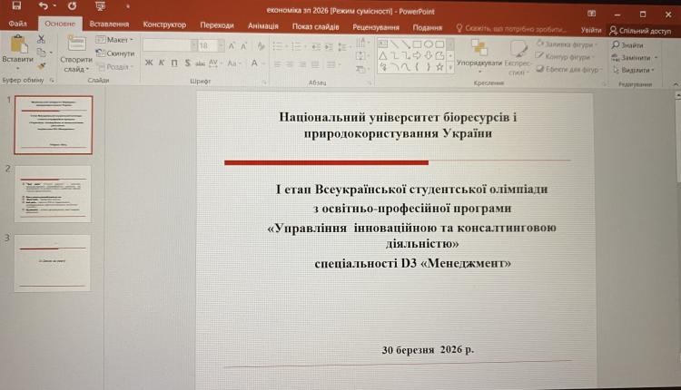Viewport: 681px width, 390px height.
Task: Click the Спільний доступ share button
Action: [x=640, y=31]
